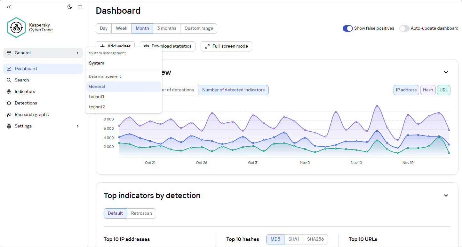Collapse the sidebar with the double-arrow icon
The image size is (462, 247).
coord(9,6)
